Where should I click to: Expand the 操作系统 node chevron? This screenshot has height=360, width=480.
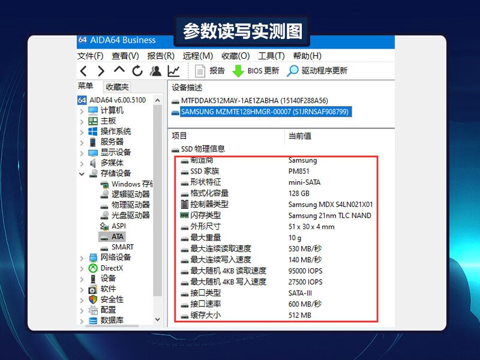tap(82, 132)
